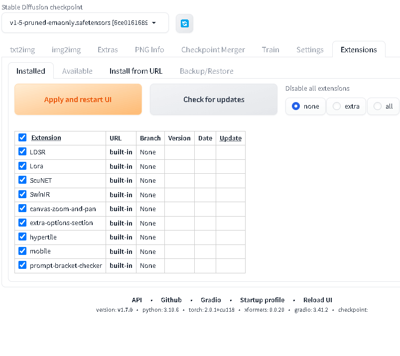Go to the Checkpoint Merger tab
Viewport: 400px width, 356px height.
click(x=213, y=50)
